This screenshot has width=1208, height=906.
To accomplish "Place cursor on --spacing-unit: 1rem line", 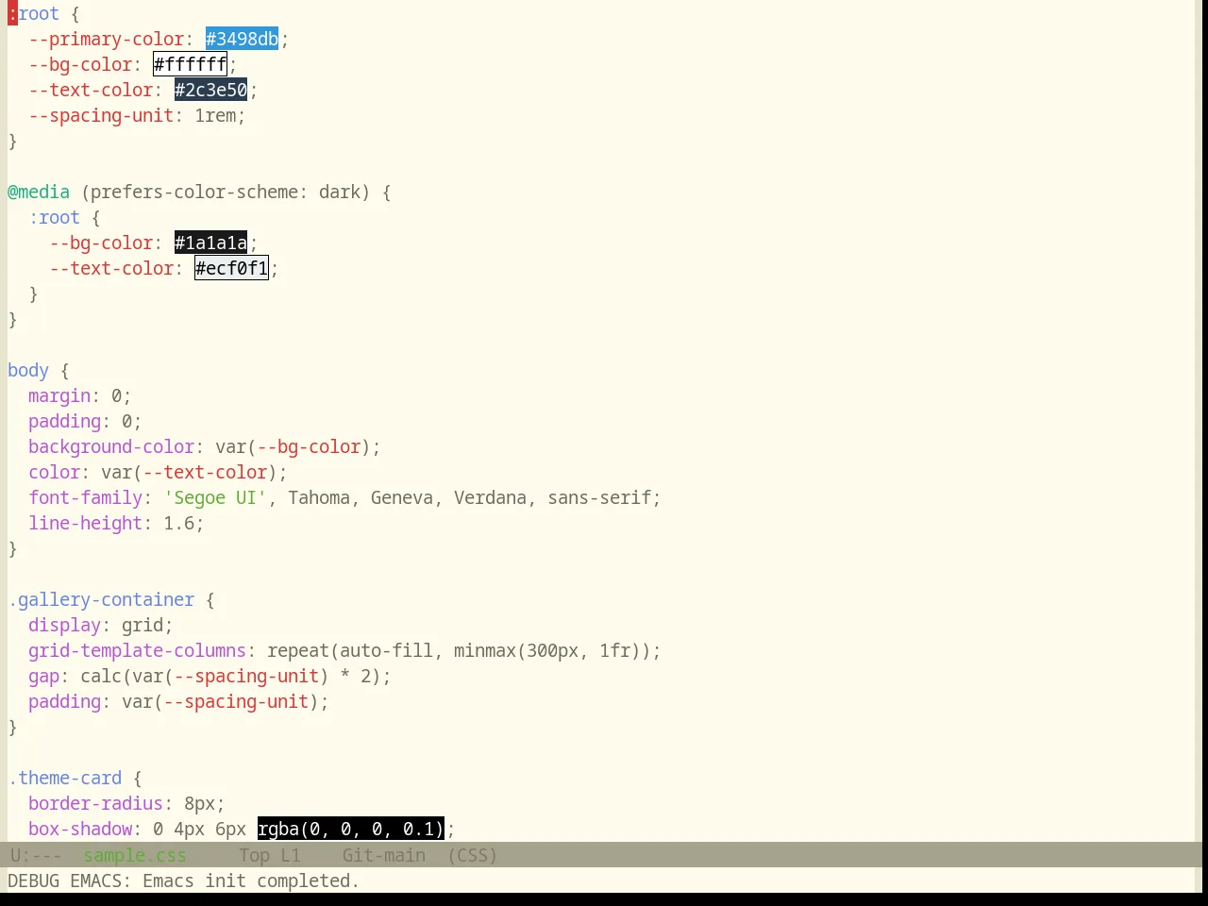I will pyautogui.click(x=137, y=115).
